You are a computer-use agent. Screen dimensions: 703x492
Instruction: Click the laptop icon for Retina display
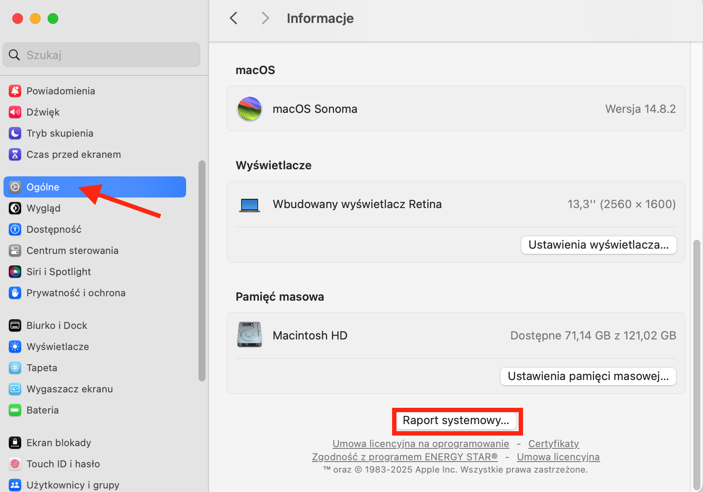coord(250,205)
